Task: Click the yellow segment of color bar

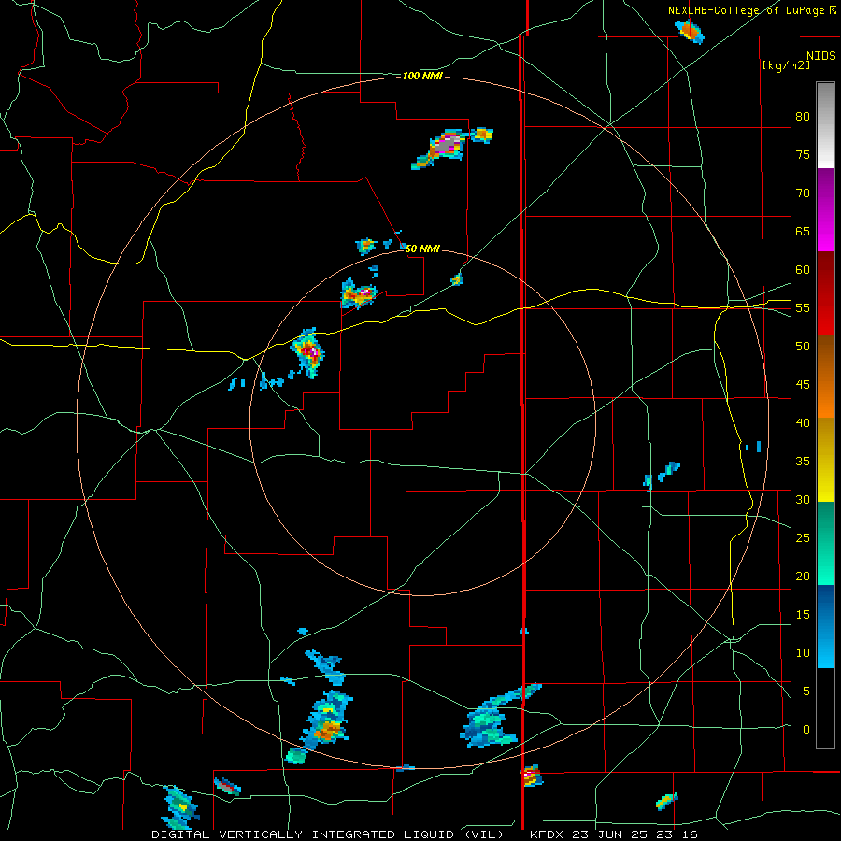Action: click(x=825, y=460)
